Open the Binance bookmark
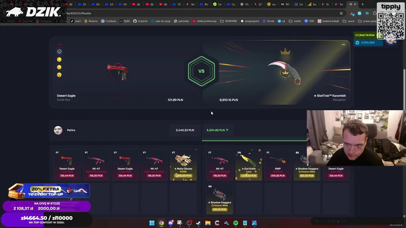The height and width of the screenshot is (228, 406). [x=91, y=21]
